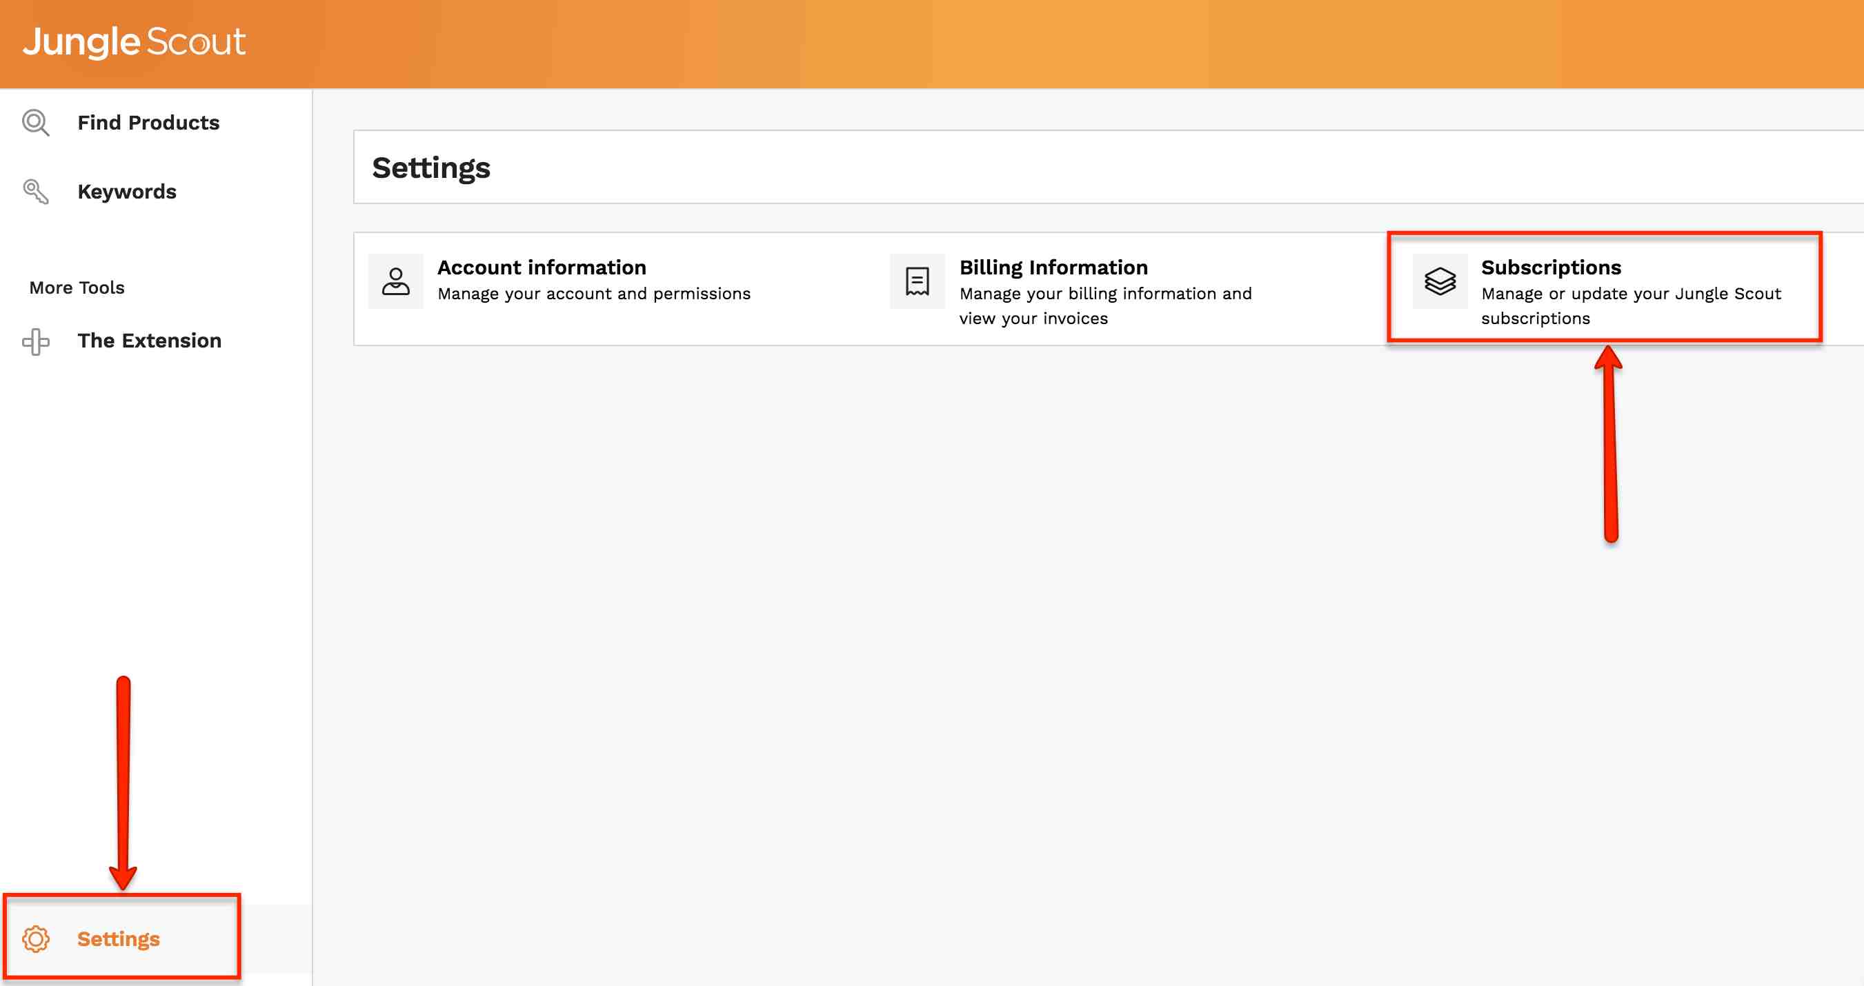Open the Keywords menu item

click(127, 192)
